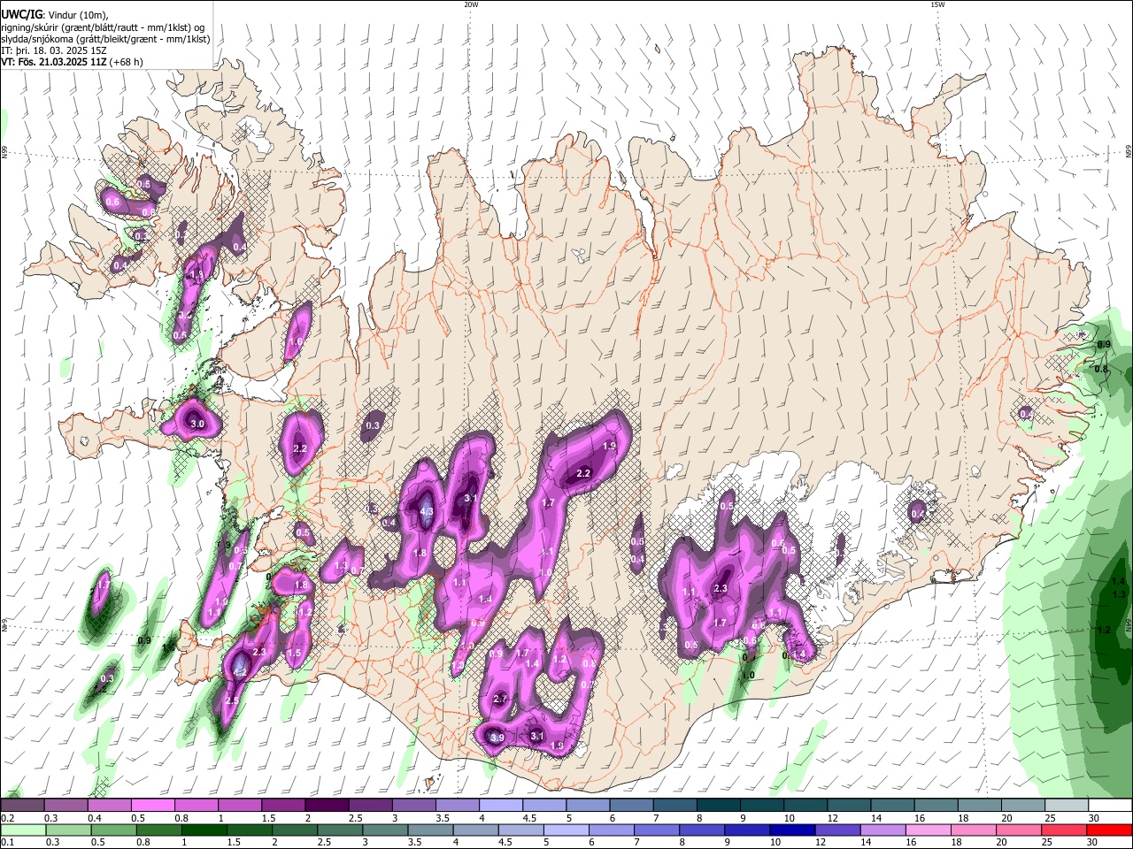Click the 4.2 snowfall value on the map
The width and height of the screenshot is (1133, 849).
(x=240, y=672)
